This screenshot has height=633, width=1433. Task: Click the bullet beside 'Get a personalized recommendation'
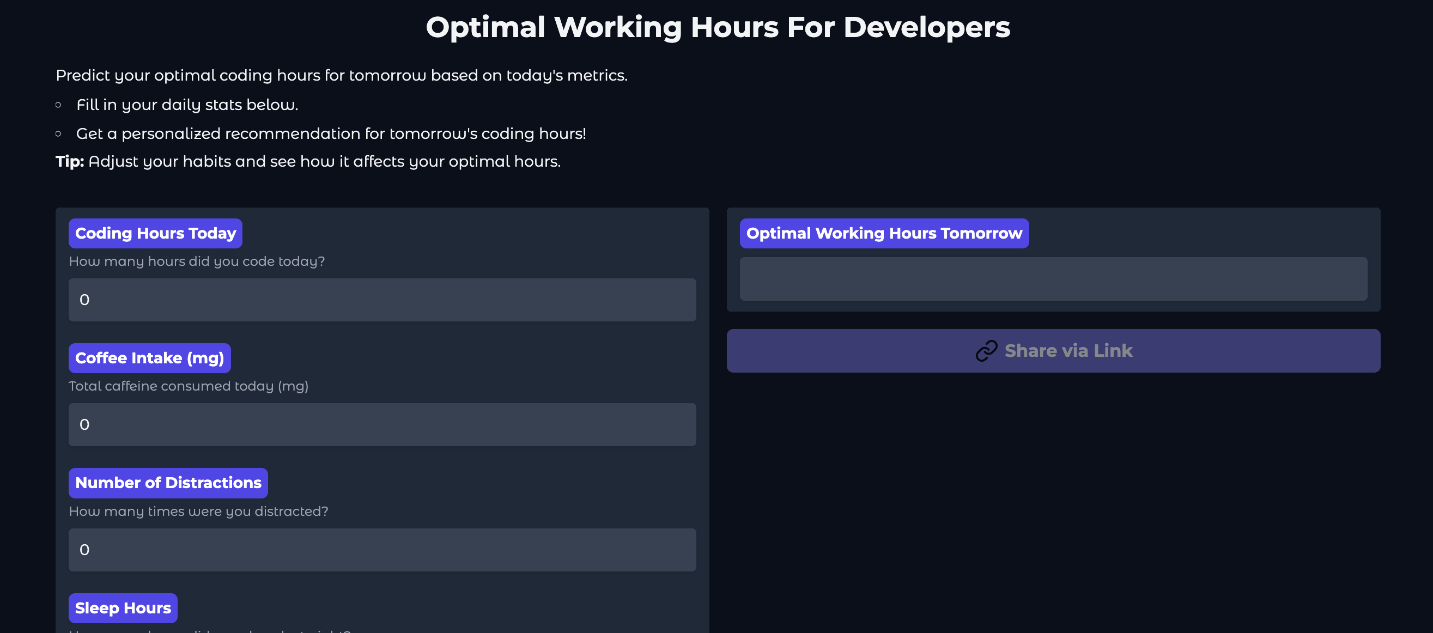click(x=59, y=132)
